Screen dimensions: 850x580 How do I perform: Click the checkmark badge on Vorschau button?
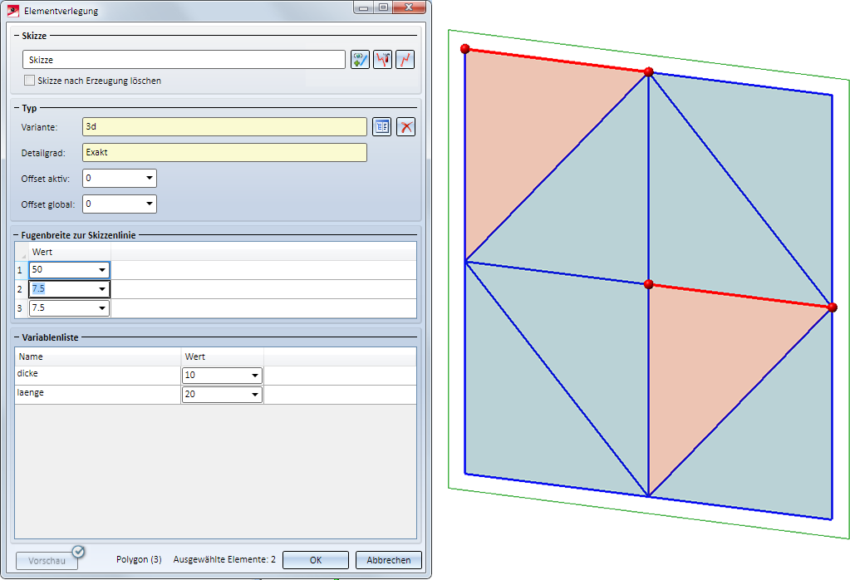tap(78, 551)
